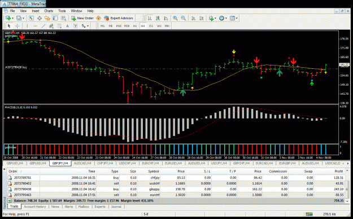Open the Templates icon

coord(232,18)
